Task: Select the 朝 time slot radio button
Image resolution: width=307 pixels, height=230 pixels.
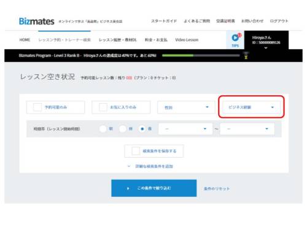Action: [103, 129]
